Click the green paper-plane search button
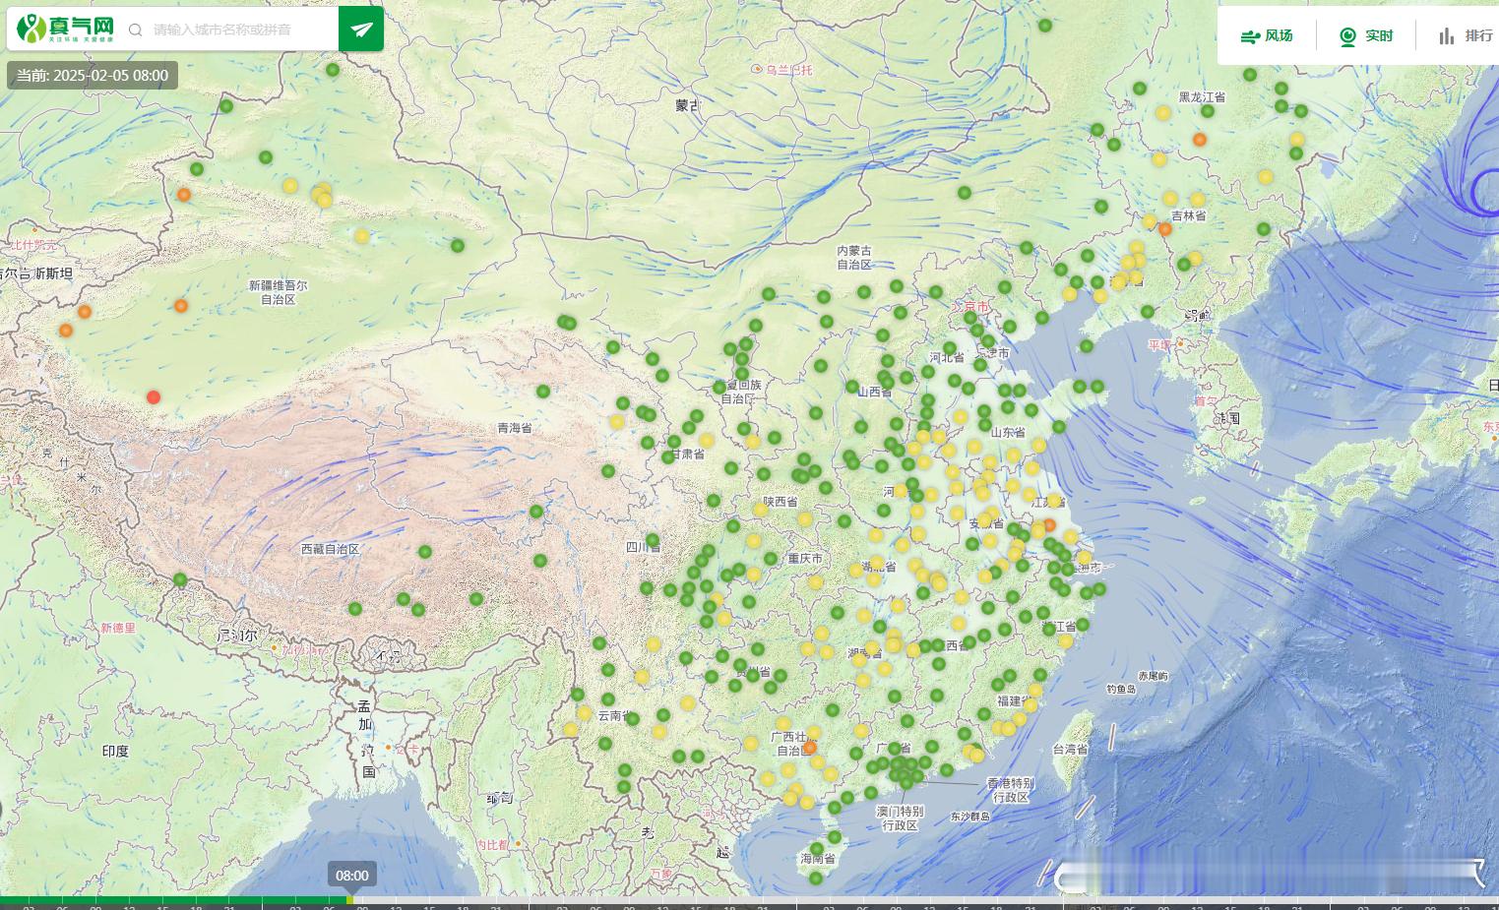This screenshot has width=1499, height=910. coord(361,29)
